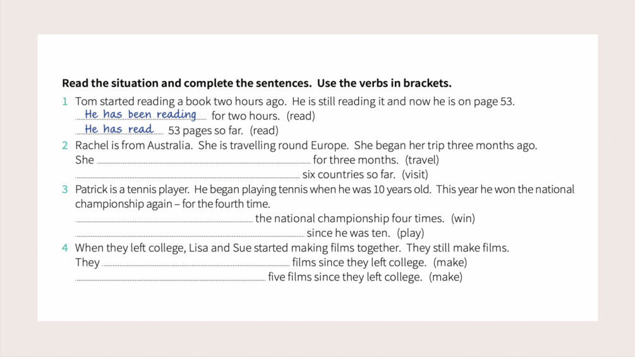Viewport: 635px width, 357px height.
Task: Click the blank before 'the national championship four times'
Action: (x=164, y=219)
